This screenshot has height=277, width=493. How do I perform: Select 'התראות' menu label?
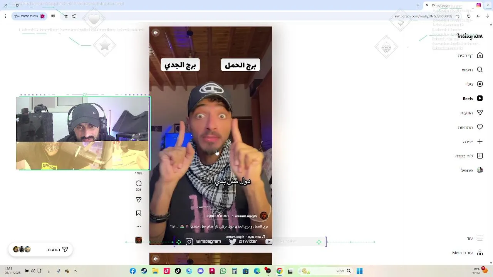click(x=465, y=127)
